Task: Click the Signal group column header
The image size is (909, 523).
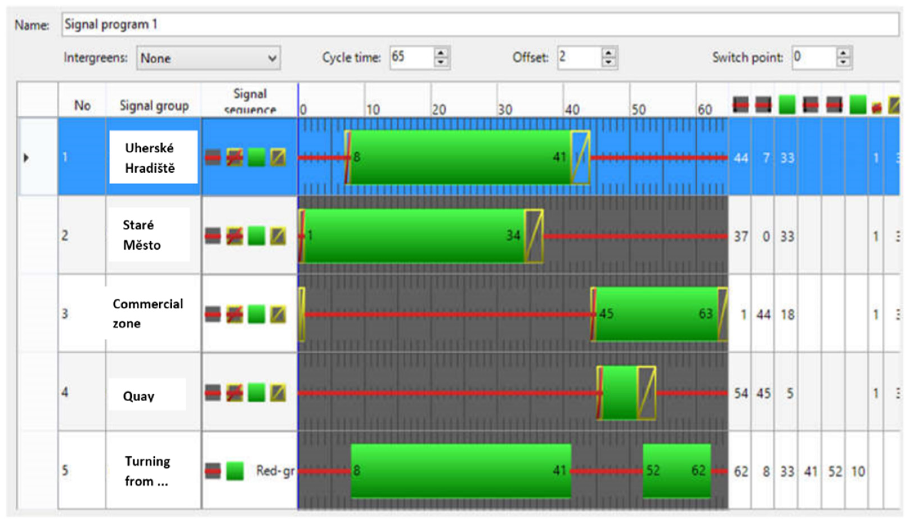Action: tap(154, 105)
